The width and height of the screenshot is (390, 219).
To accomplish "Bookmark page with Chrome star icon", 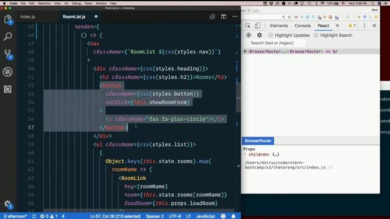I will pos(289,17).
